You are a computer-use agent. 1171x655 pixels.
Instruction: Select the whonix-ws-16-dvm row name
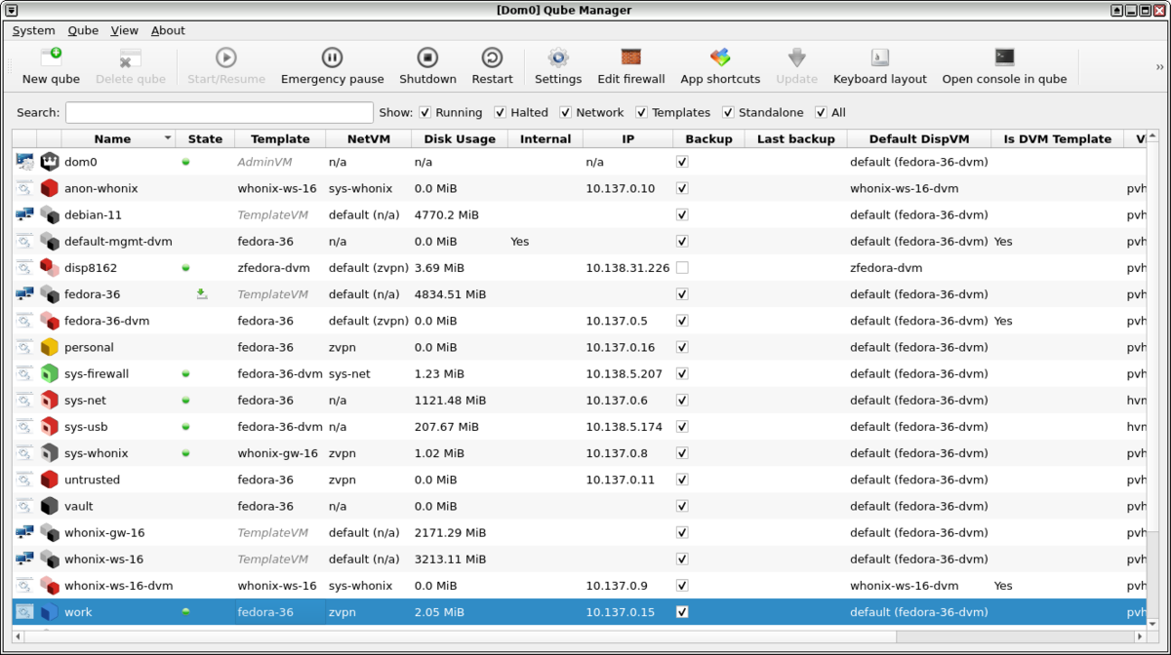coord(119,586)
